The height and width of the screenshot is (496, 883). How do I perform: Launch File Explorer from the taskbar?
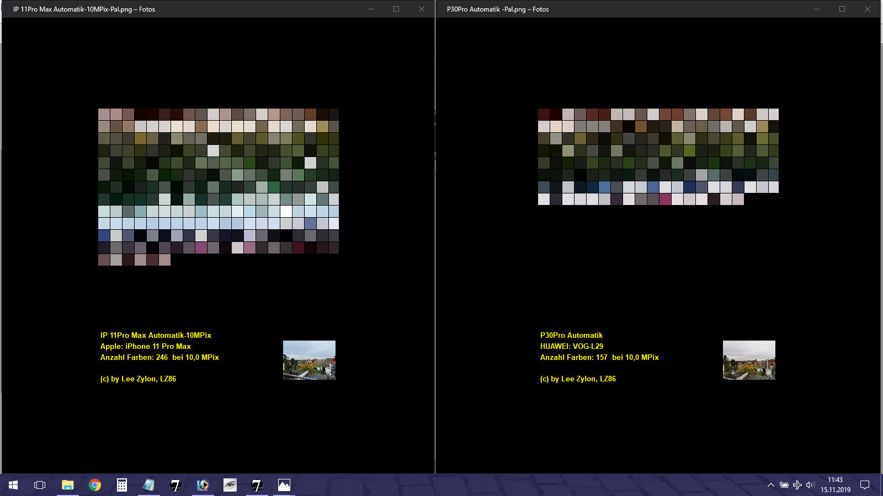click(x=67, y=485)
